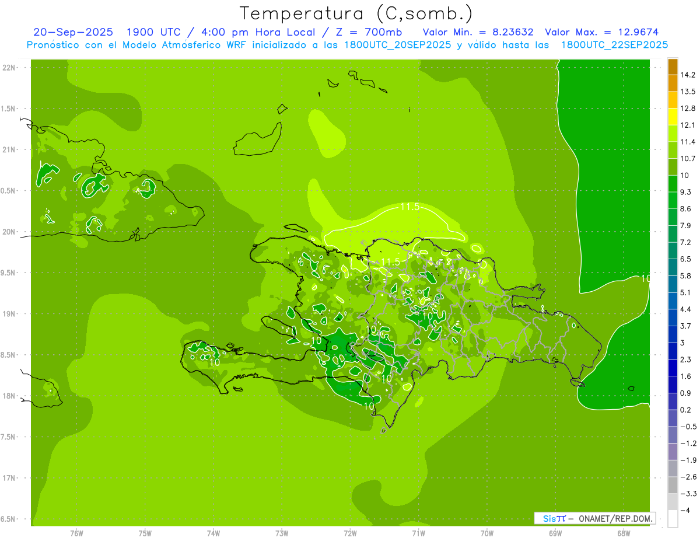Click the '22N' latitude axis label
Image resolution: width=700 pixels, height=541 pixels.
10,67
